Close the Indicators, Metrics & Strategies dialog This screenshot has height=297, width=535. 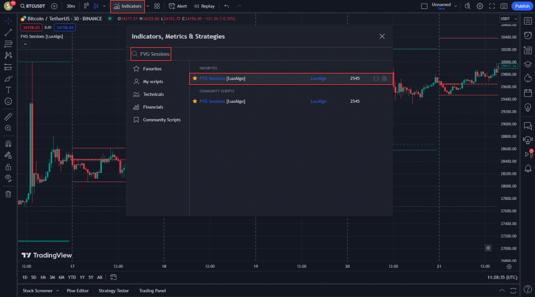[x=382, y=37]
